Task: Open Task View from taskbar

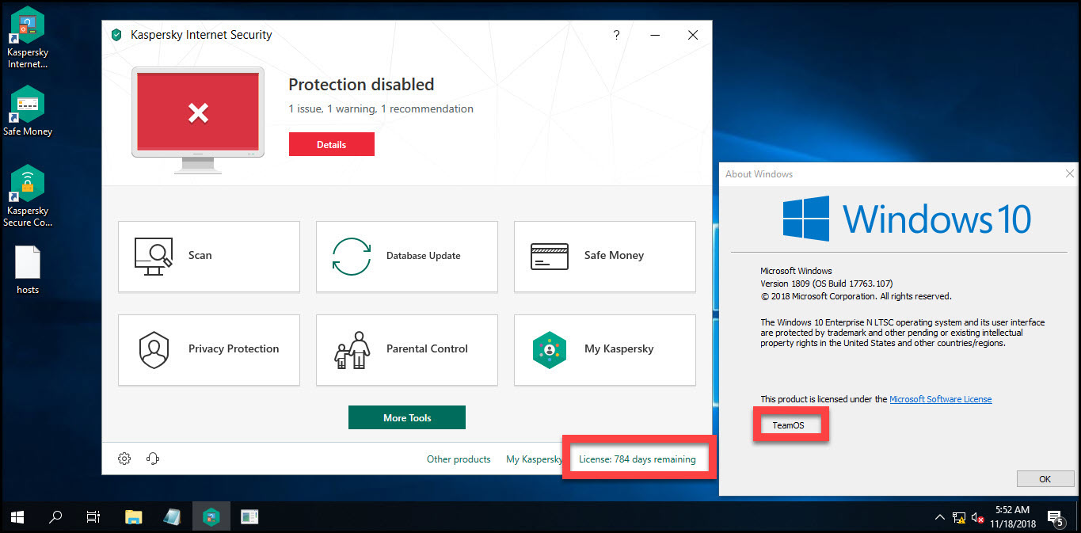Action: (x=93, y=517)
